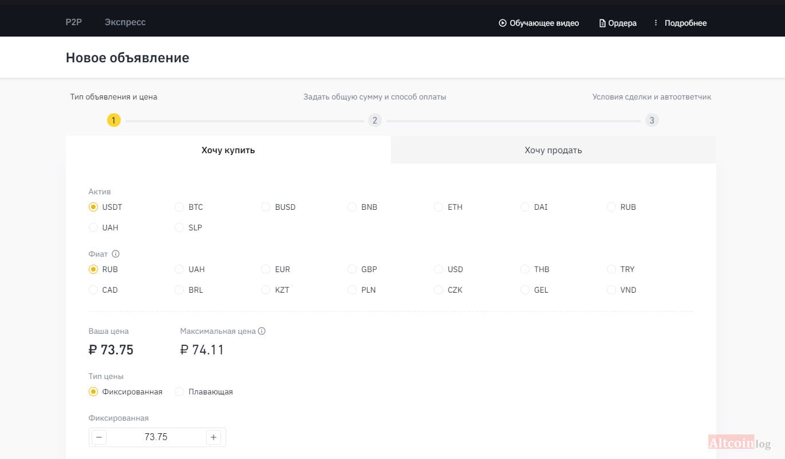Screen dimensions: 785x459
Task: Select DAI as the asset
Action: (x=534, y=207)
